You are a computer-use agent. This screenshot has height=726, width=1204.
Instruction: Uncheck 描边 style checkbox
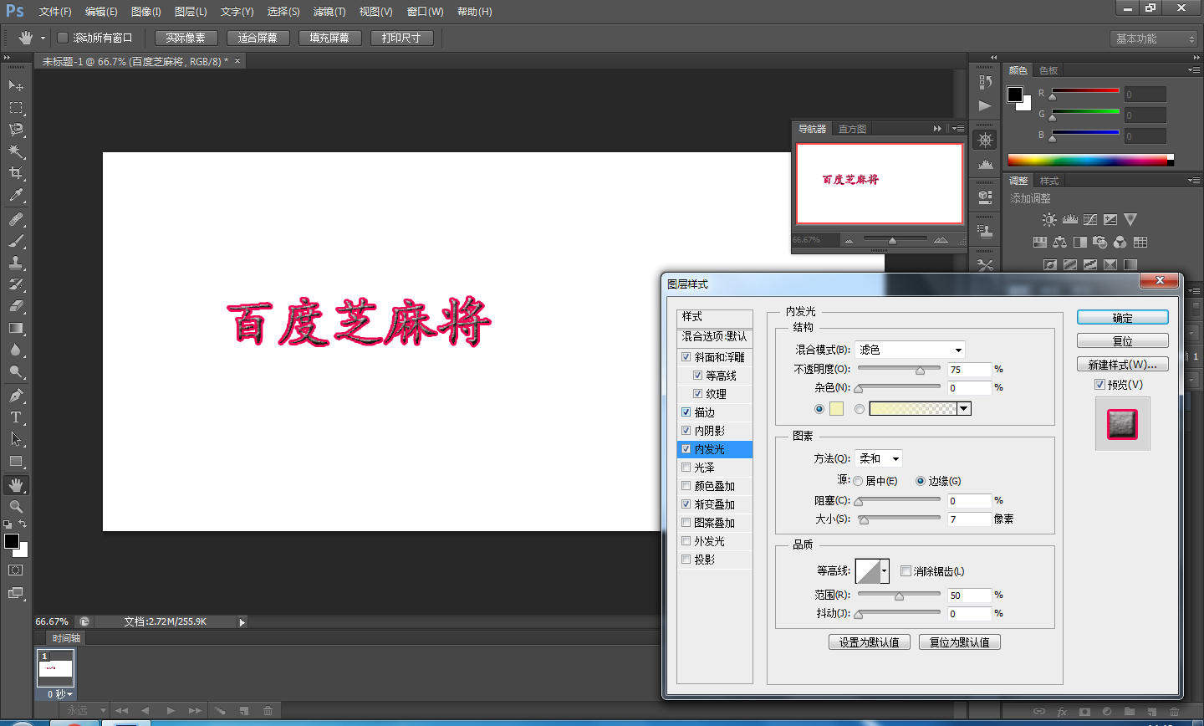[686, 412]
